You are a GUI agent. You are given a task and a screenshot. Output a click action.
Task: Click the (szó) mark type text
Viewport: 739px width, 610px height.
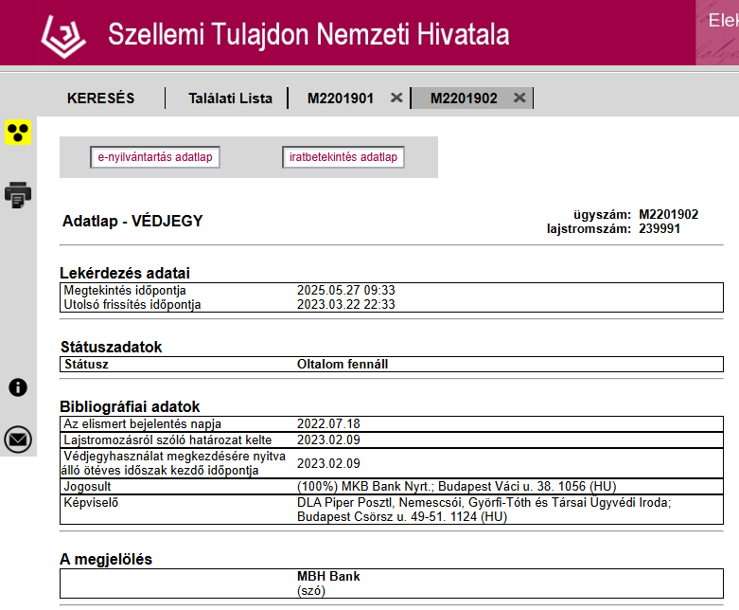311,591
